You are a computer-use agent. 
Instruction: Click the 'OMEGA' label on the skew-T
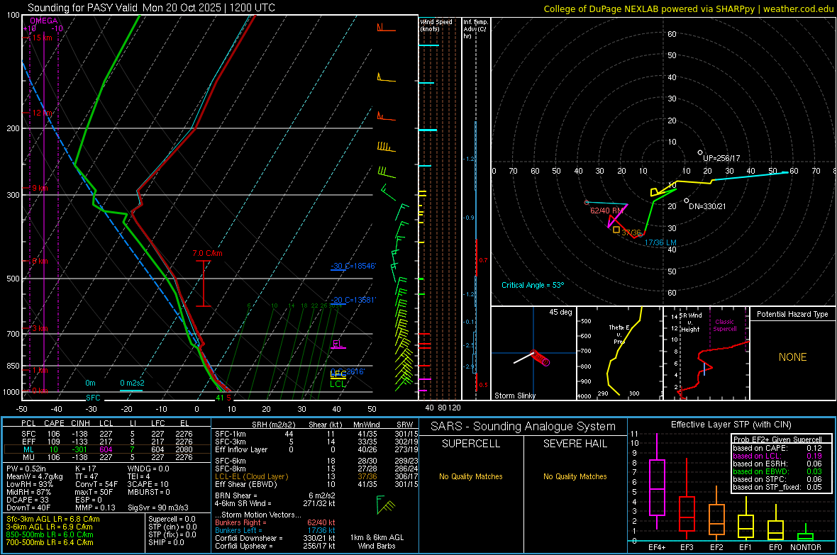(44, 21)
